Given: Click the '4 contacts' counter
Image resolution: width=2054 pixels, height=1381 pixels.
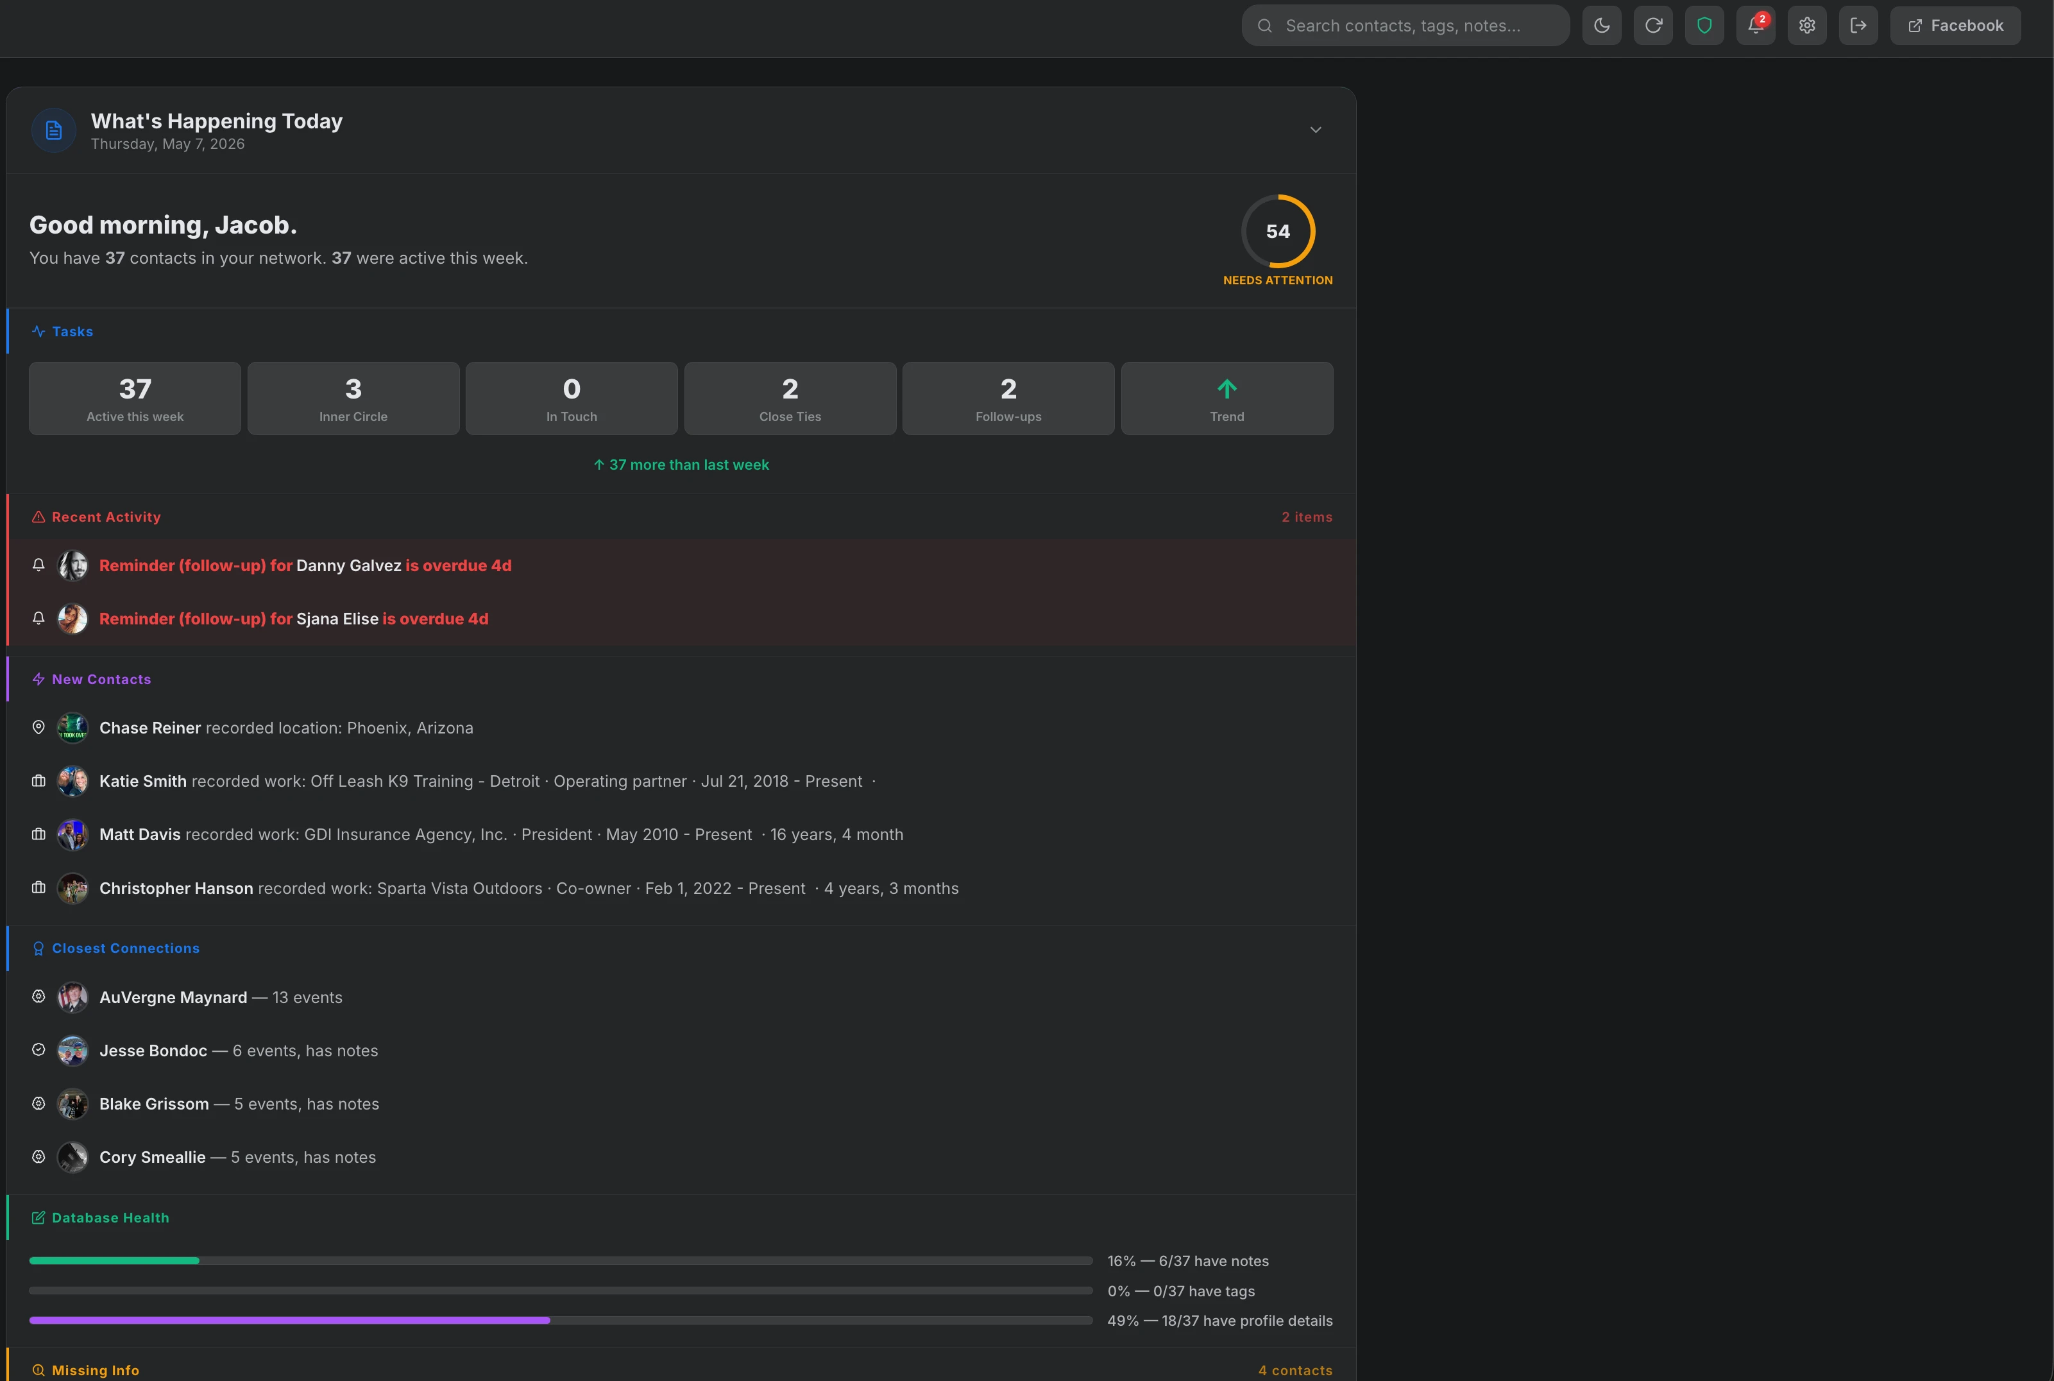Looking at the screenshot, I should (1295, 1371).
